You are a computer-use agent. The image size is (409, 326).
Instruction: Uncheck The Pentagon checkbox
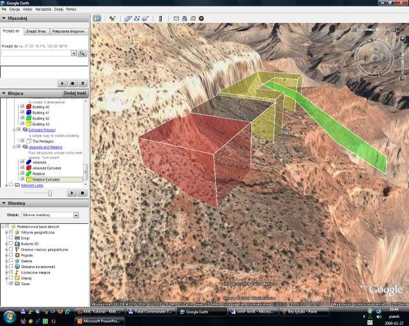[22, 140]
